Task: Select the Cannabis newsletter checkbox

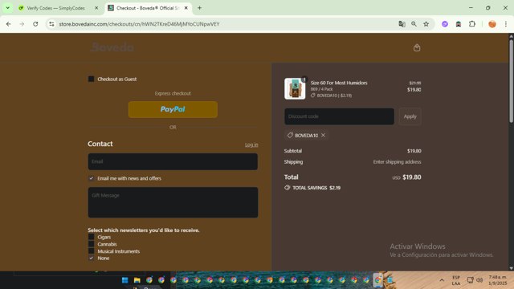Action: click(x=91, y=244)
